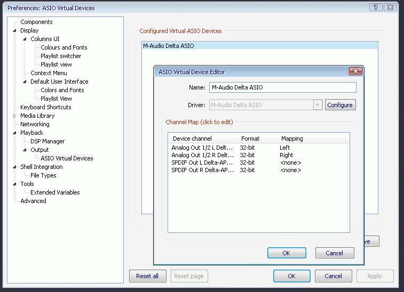Close the ASIO Virtual Device Editor dialog
This screenshot has height=292, width=404.
pyautogui.click(x=355, y=71)
